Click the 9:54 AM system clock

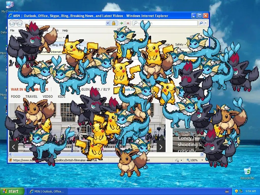[x=251, y=191]
